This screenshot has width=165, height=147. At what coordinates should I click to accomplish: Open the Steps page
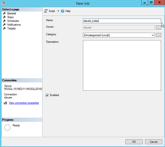pyautogui.click(x=10, y=17)
